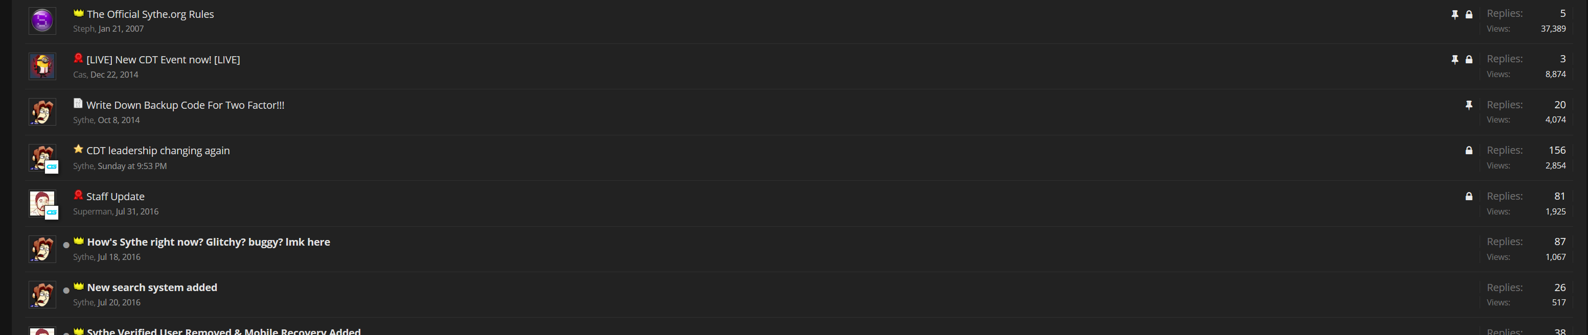This screenshot has height=335, width=1588.
Task: Click the pin icon on Write Down Backup Code row
Action: coord(1469,105)
